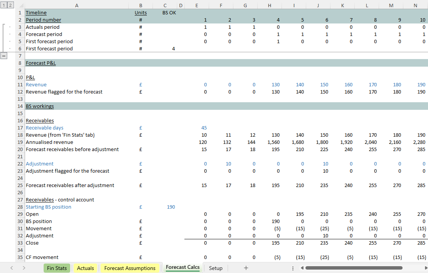Select row 28 header
The height and width of the screenshot is (273, 428).
(20, 207)
